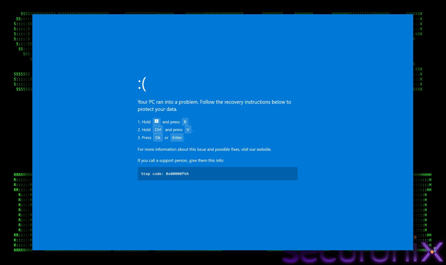Image resolution: width=446 pixels, height=265 pixels.
Task: Click the R key icon
Action: 185,121
